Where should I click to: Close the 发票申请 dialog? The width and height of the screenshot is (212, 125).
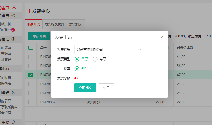(162, 37)
